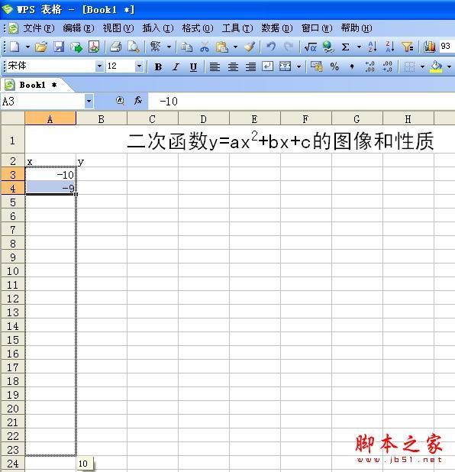Click the Undo arrow icon
Viewport: 455px width, 472px height.
271,47
